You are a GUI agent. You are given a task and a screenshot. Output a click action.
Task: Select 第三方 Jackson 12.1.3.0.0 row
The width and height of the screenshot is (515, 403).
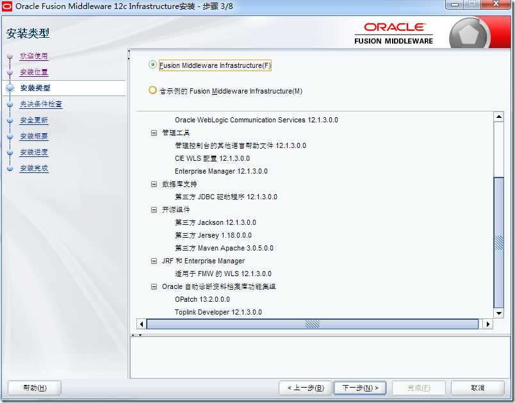pos(215,222)
